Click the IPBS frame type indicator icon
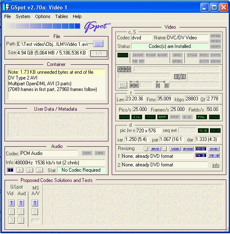The width and height of the screenshot is (230, 234). pyautogui.click(x=124, y=69)
